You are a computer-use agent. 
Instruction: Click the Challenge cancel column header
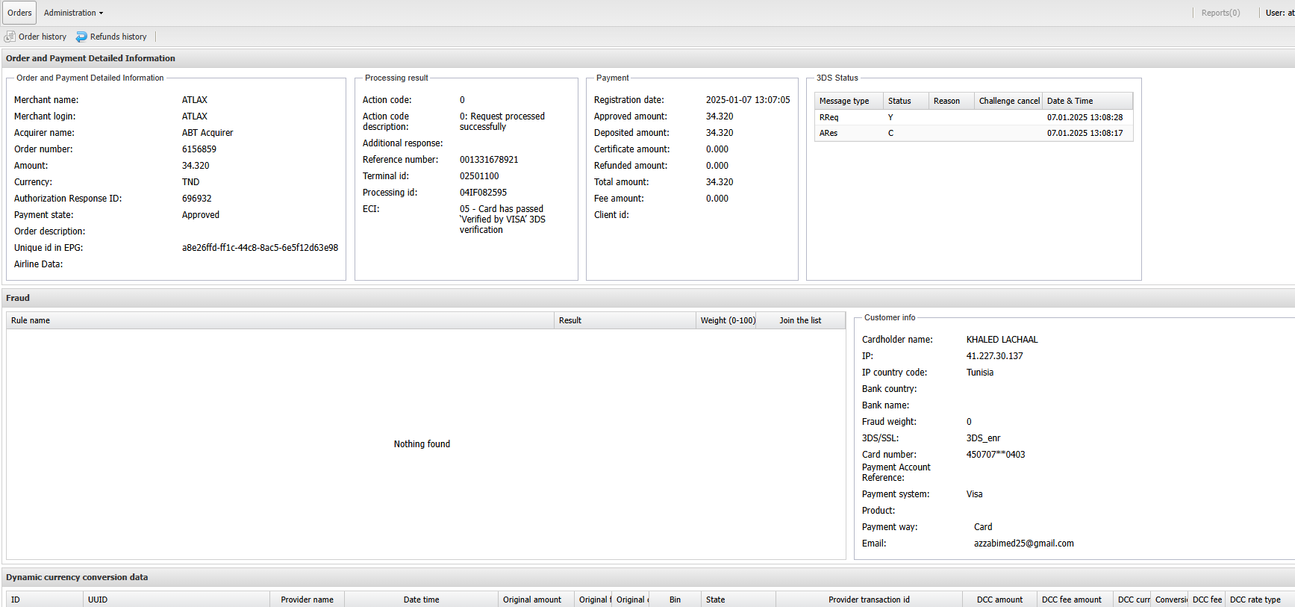1008,101
